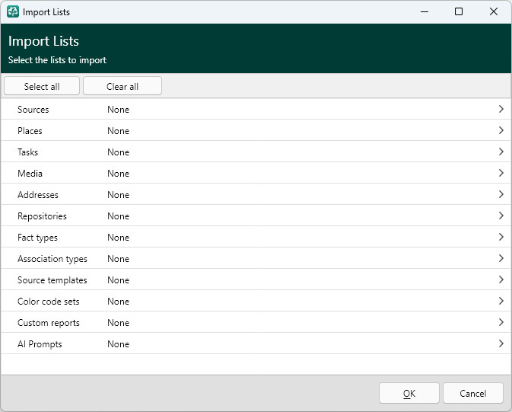Viewport: 512px width, 412px height.
Task: Select the Addresses list label
Action: [x=38, y=195]
